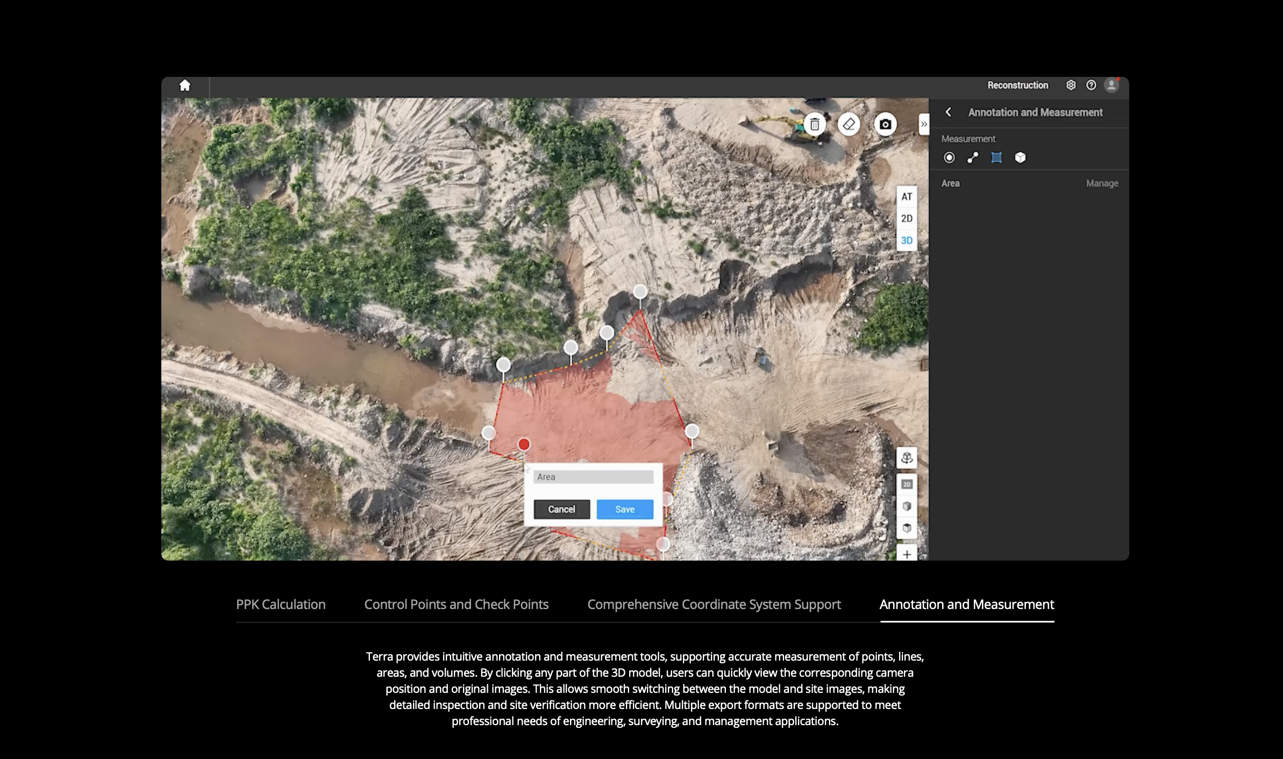Select the area measurement tool
Viewport: 1283px width, 759px height.
(x=996, y=157)
